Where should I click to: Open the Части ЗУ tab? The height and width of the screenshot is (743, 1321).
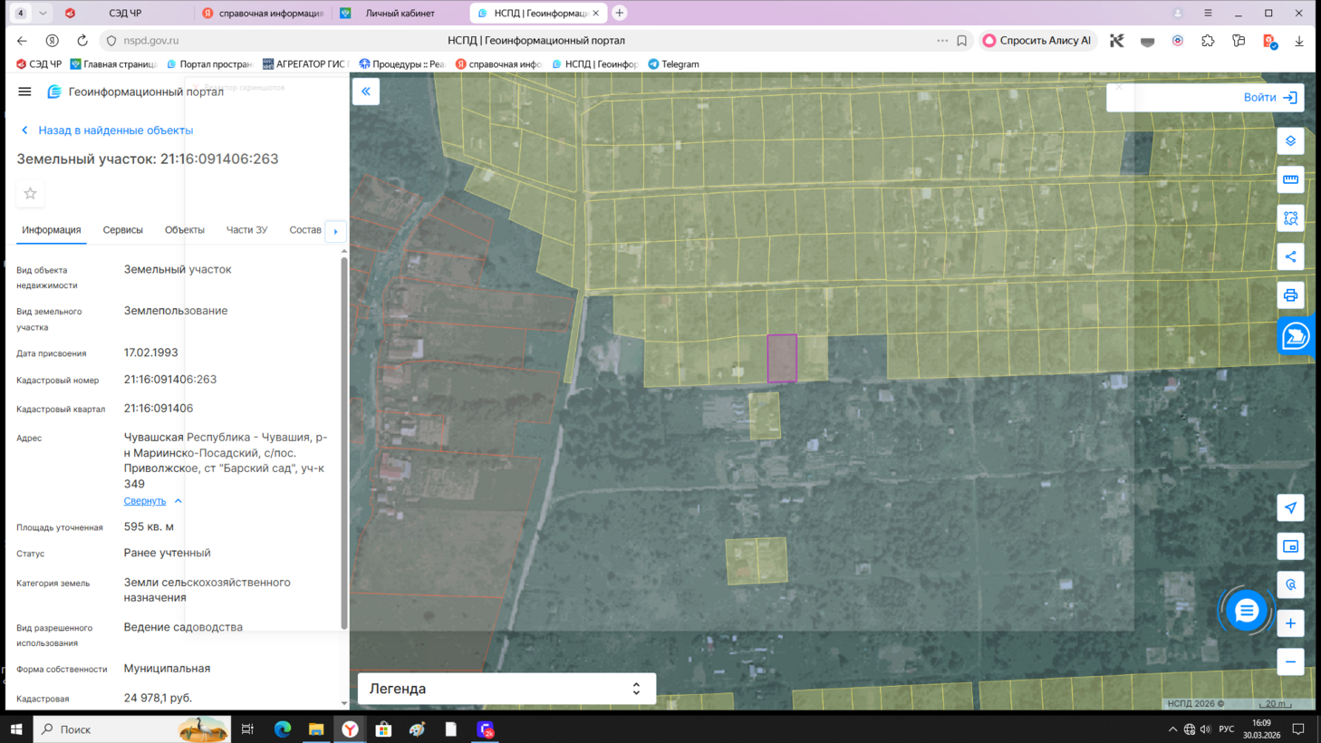click(246, 230)
